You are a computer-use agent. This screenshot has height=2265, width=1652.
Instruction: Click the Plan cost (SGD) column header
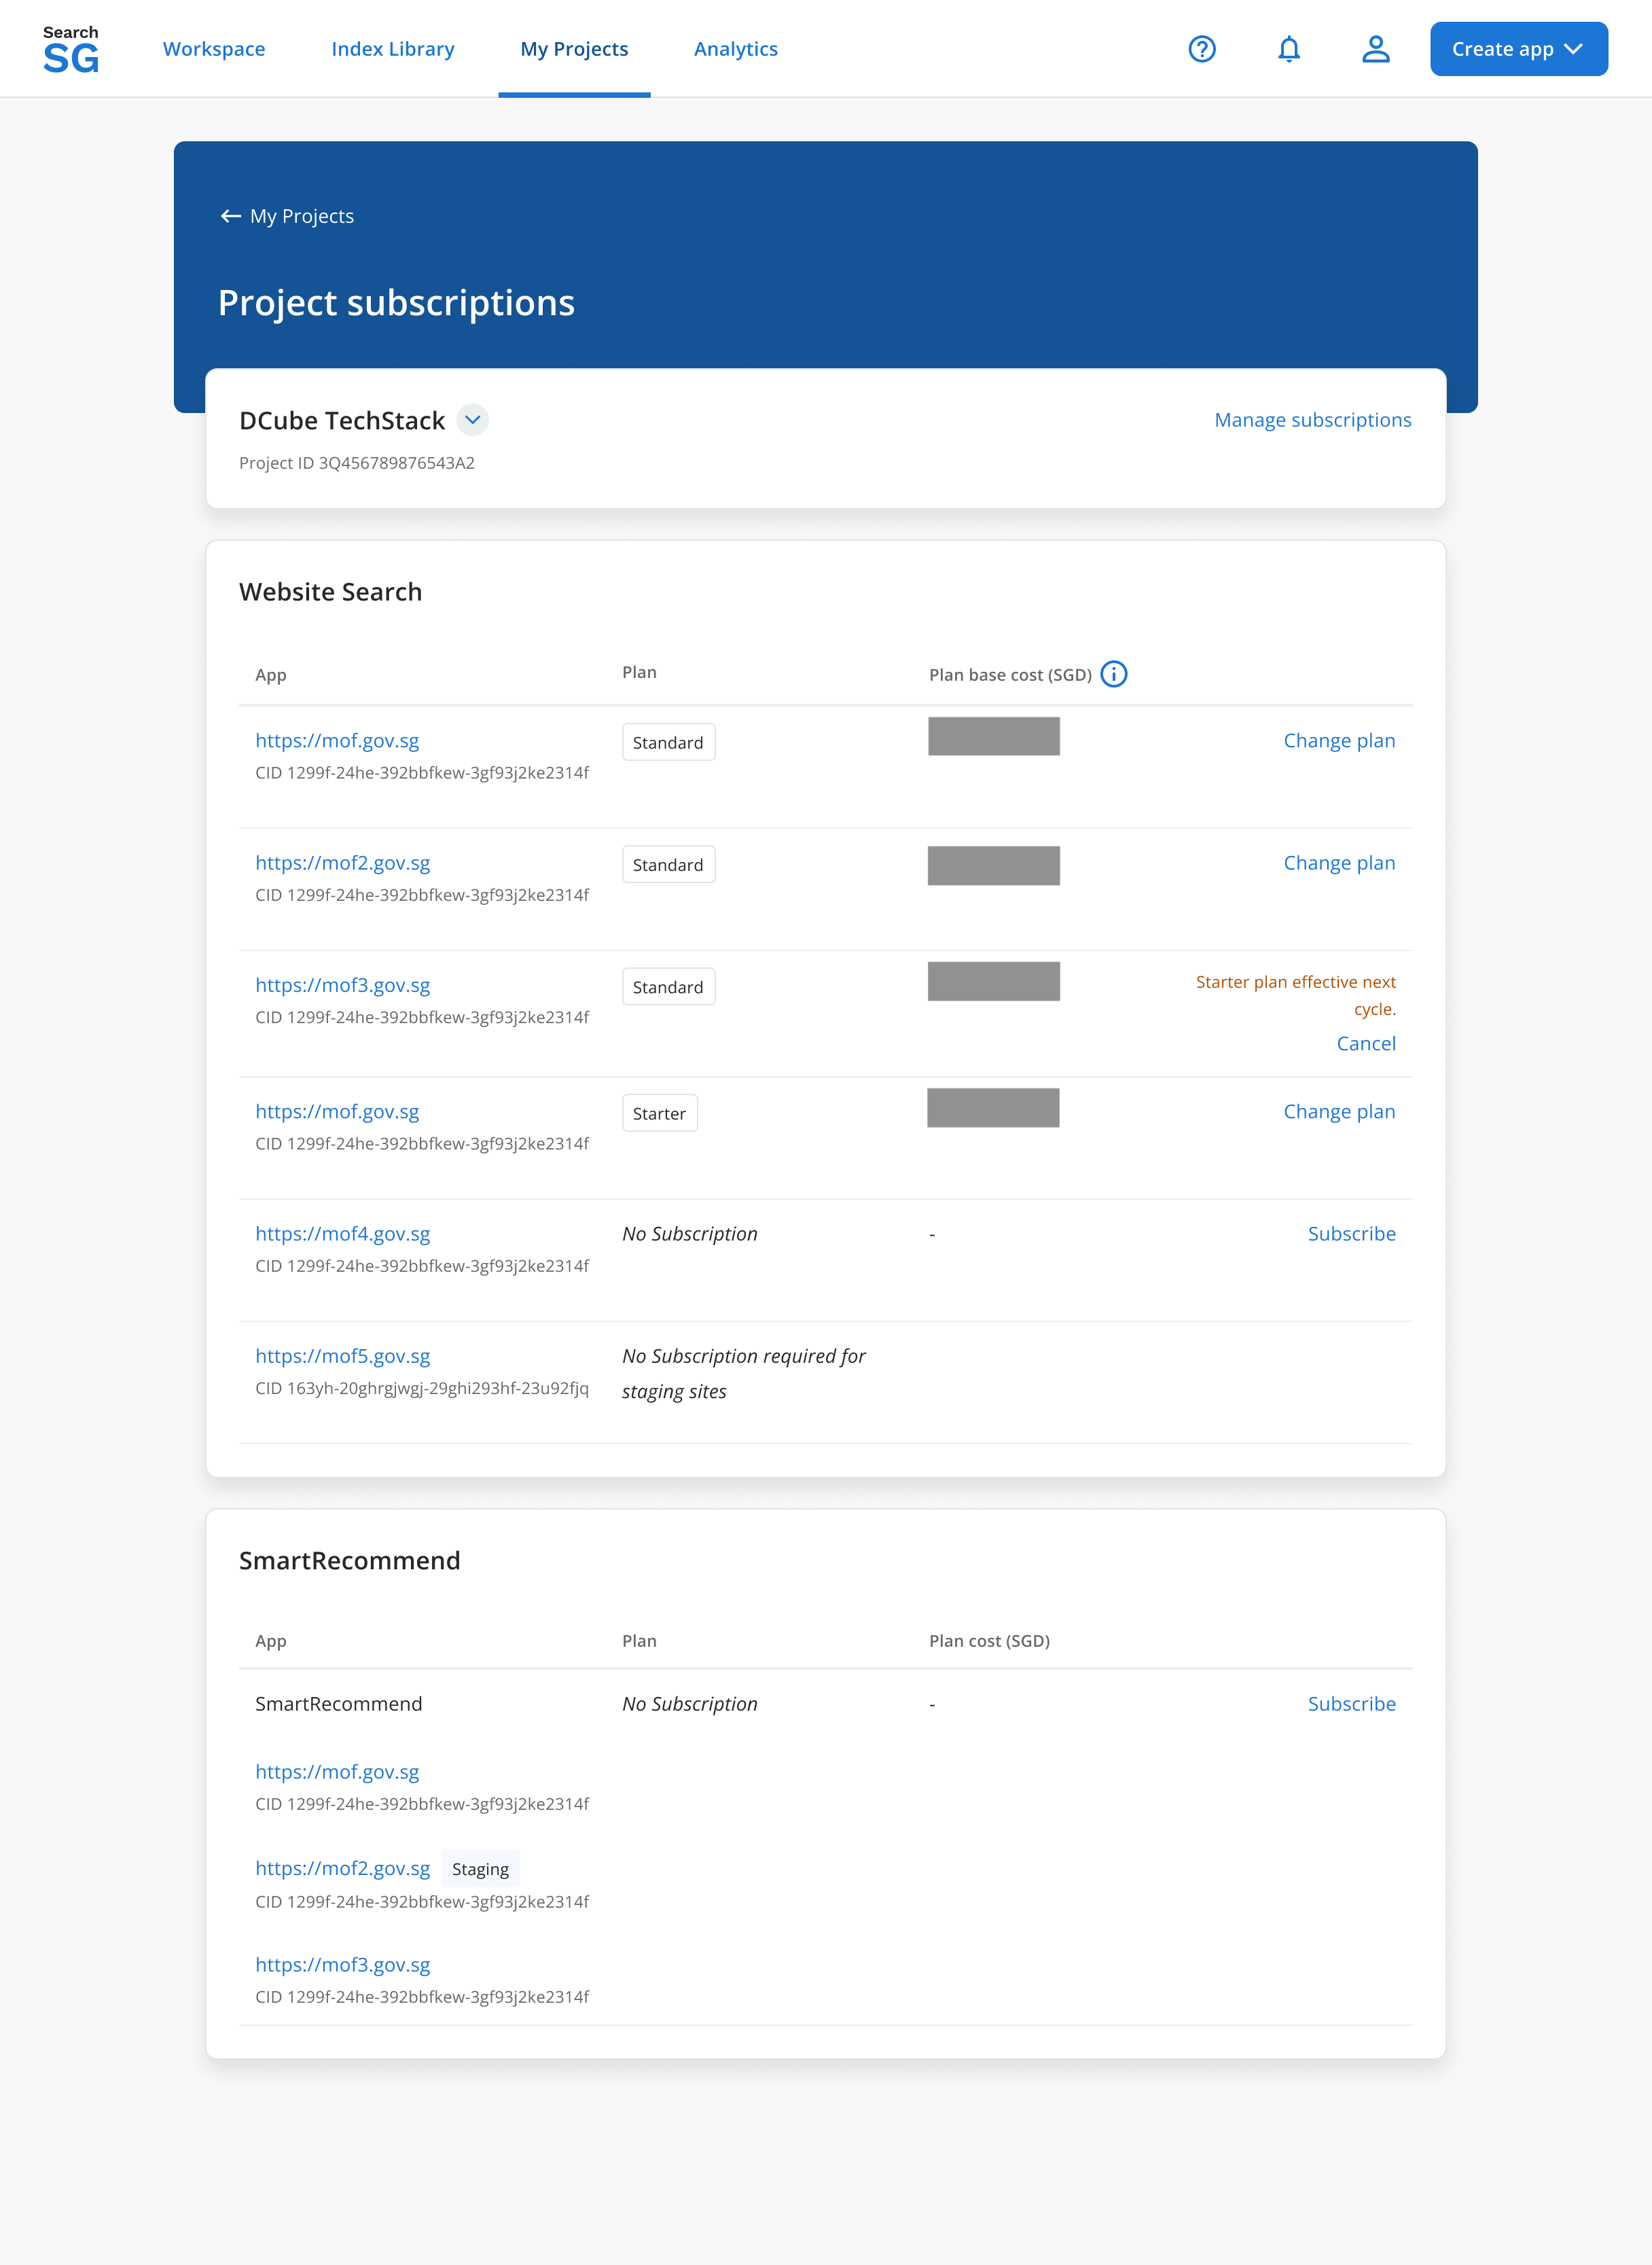pos(989,1641)
